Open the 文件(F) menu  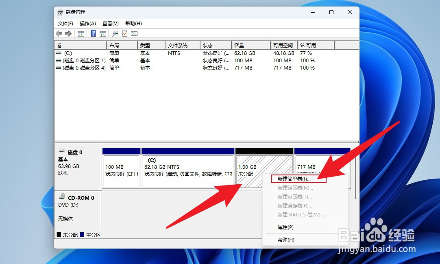point(65,24)
